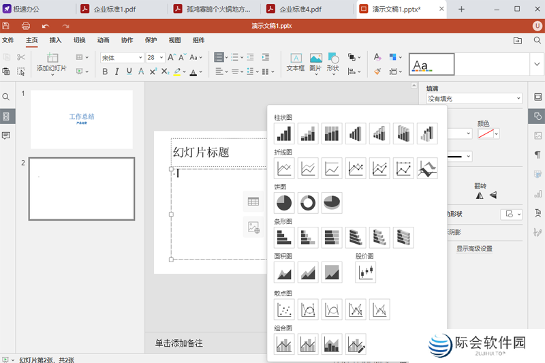This screenshot has width=545, height=363.
Task: Select the 3D pie chart icon
Action: [332, 202]
